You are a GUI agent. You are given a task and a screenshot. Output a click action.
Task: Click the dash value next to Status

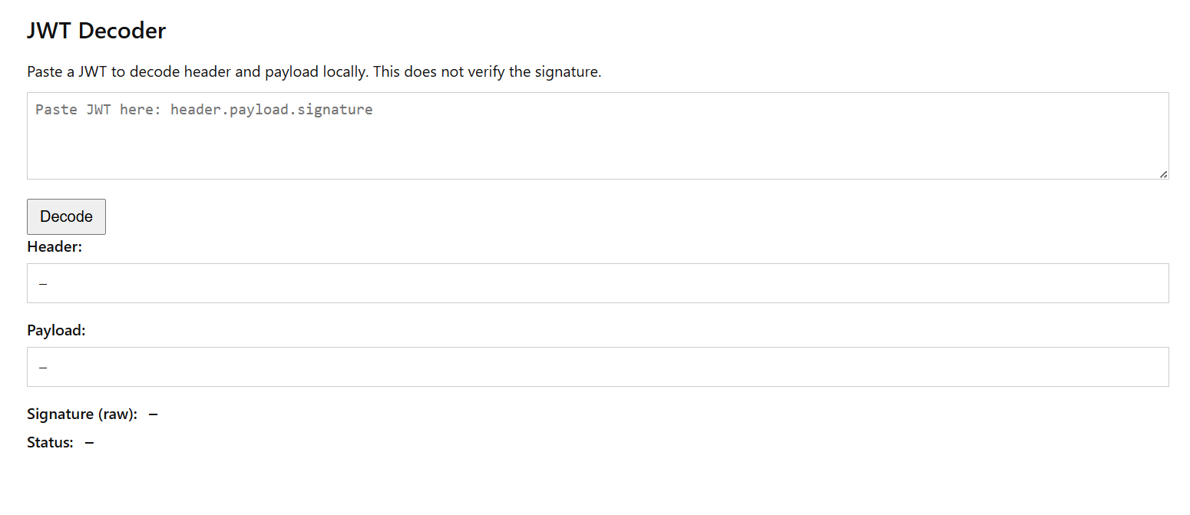[x=90, y=442]
